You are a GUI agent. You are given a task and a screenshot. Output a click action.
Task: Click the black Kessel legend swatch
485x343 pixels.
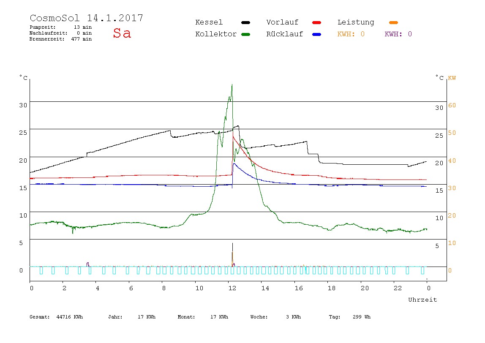[x=245, y=22]
